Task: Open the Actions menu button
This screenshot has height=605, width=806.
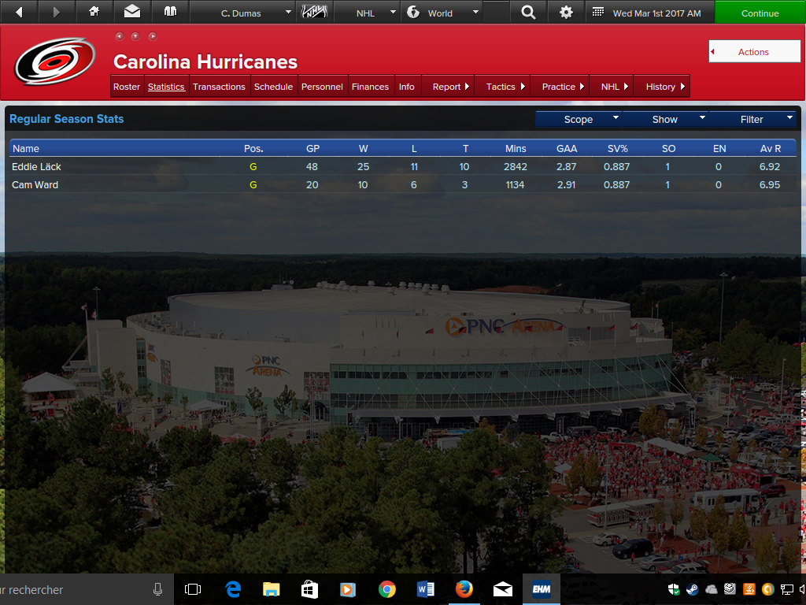Action: click(x=754, y=51)
